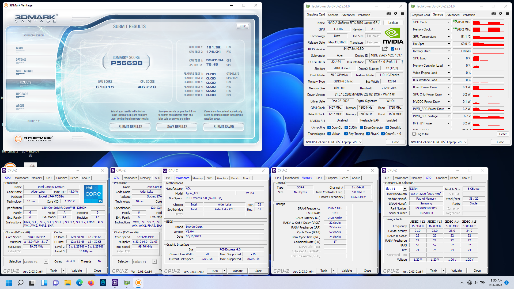Show hidden tray icons chevron
514x289 pixels.
462,283
